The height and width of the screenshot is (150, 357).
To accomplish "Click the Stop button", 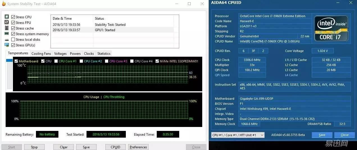I will coord(34,147).
